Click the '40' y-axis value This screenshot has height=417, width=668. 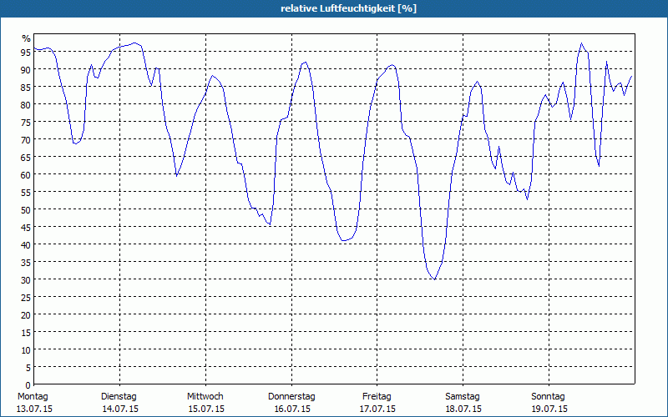pyautogui.click(x=26, y=244)
